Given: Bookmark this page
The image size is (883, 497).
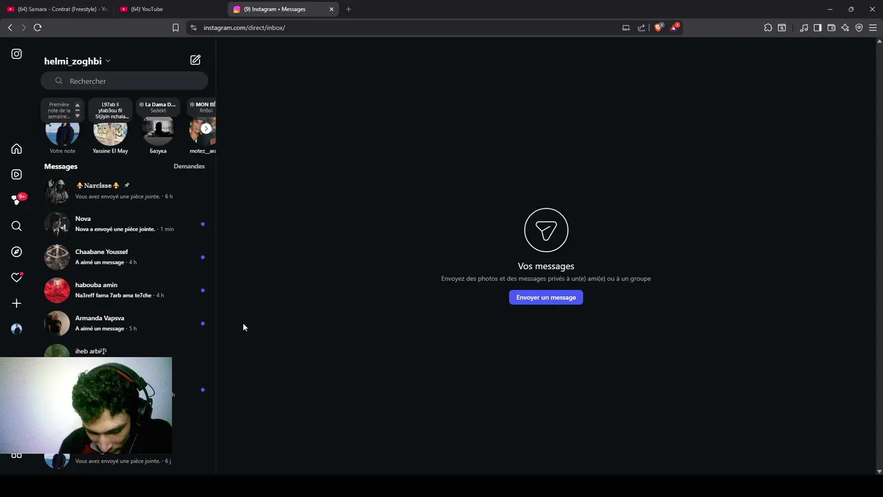Looking at the screenshot, I should coord(175,28).
